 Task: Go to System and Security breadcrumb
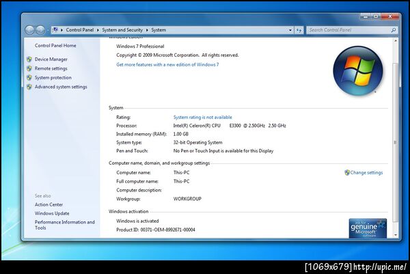(122, 30)
